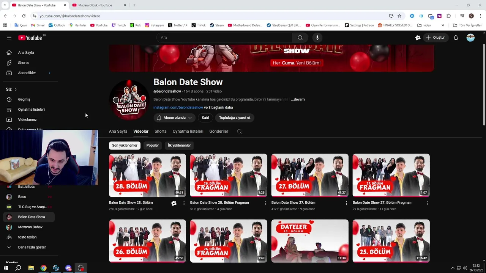The height and width of the screenshot is (273, 486).
Task: Open Geçmiş in the sidebar
Action: (29, 99)
